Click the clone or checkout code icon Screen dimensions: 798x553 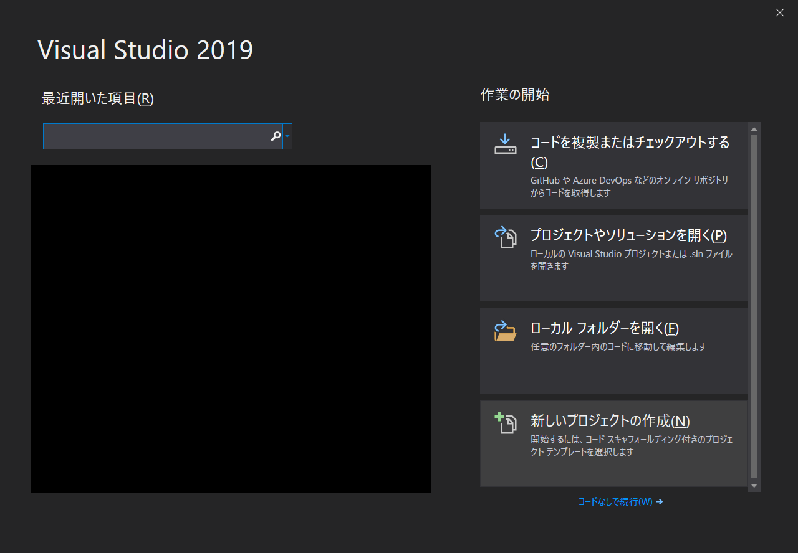(506, 144)
